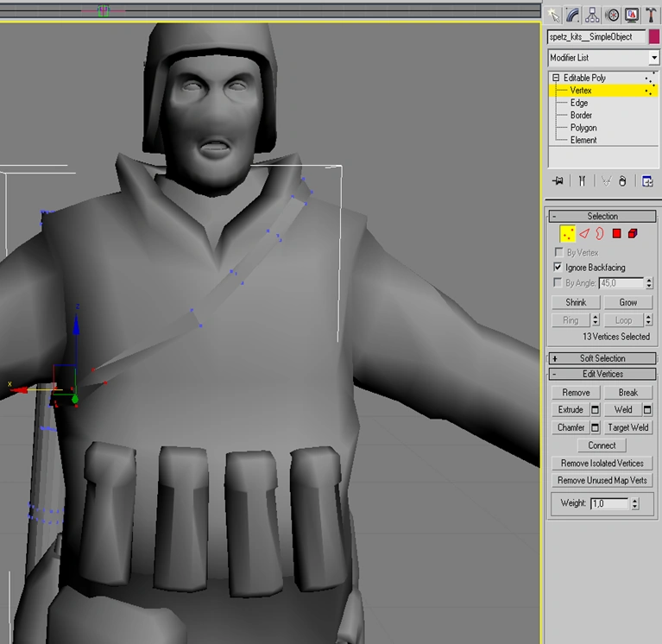Screen dimensions: 662x644
Task: Switch to the Hierarchy panel tab
Action: (594, 15)
